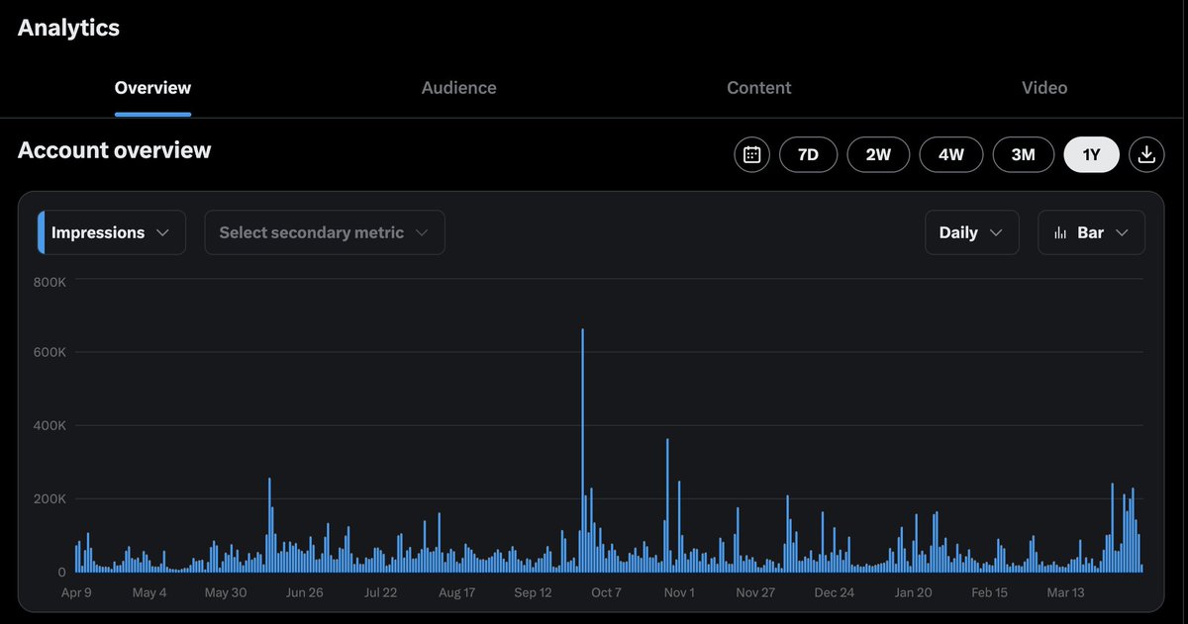The width and height of the screenshot is (1188, 624).
Task: Switch to the Overview tab
Action: pos(152,88)
